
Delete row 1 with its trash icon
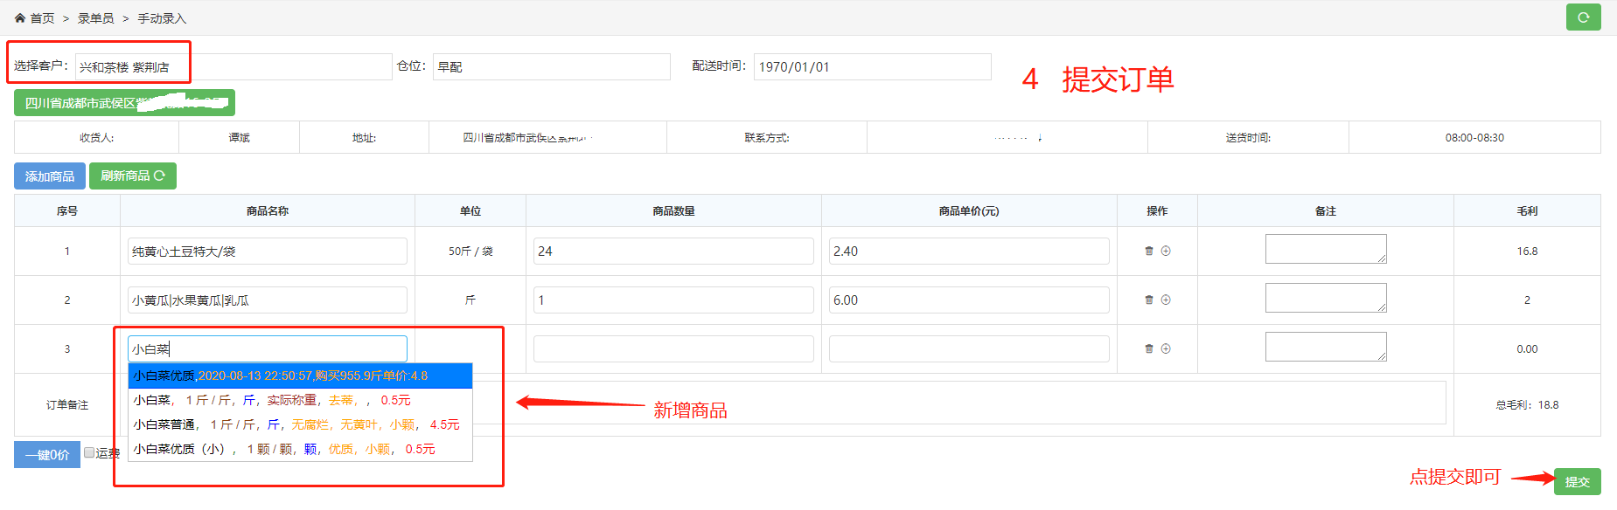click(1149, 251)
